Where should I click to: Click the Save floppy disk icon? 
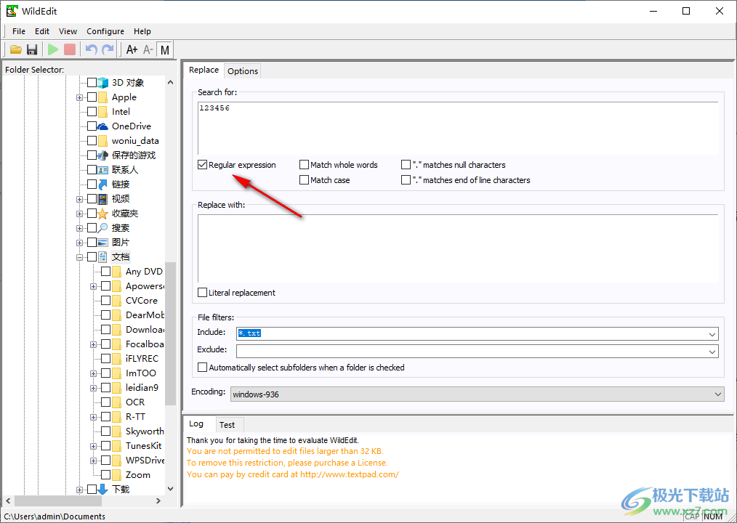(x=32, y=49)
